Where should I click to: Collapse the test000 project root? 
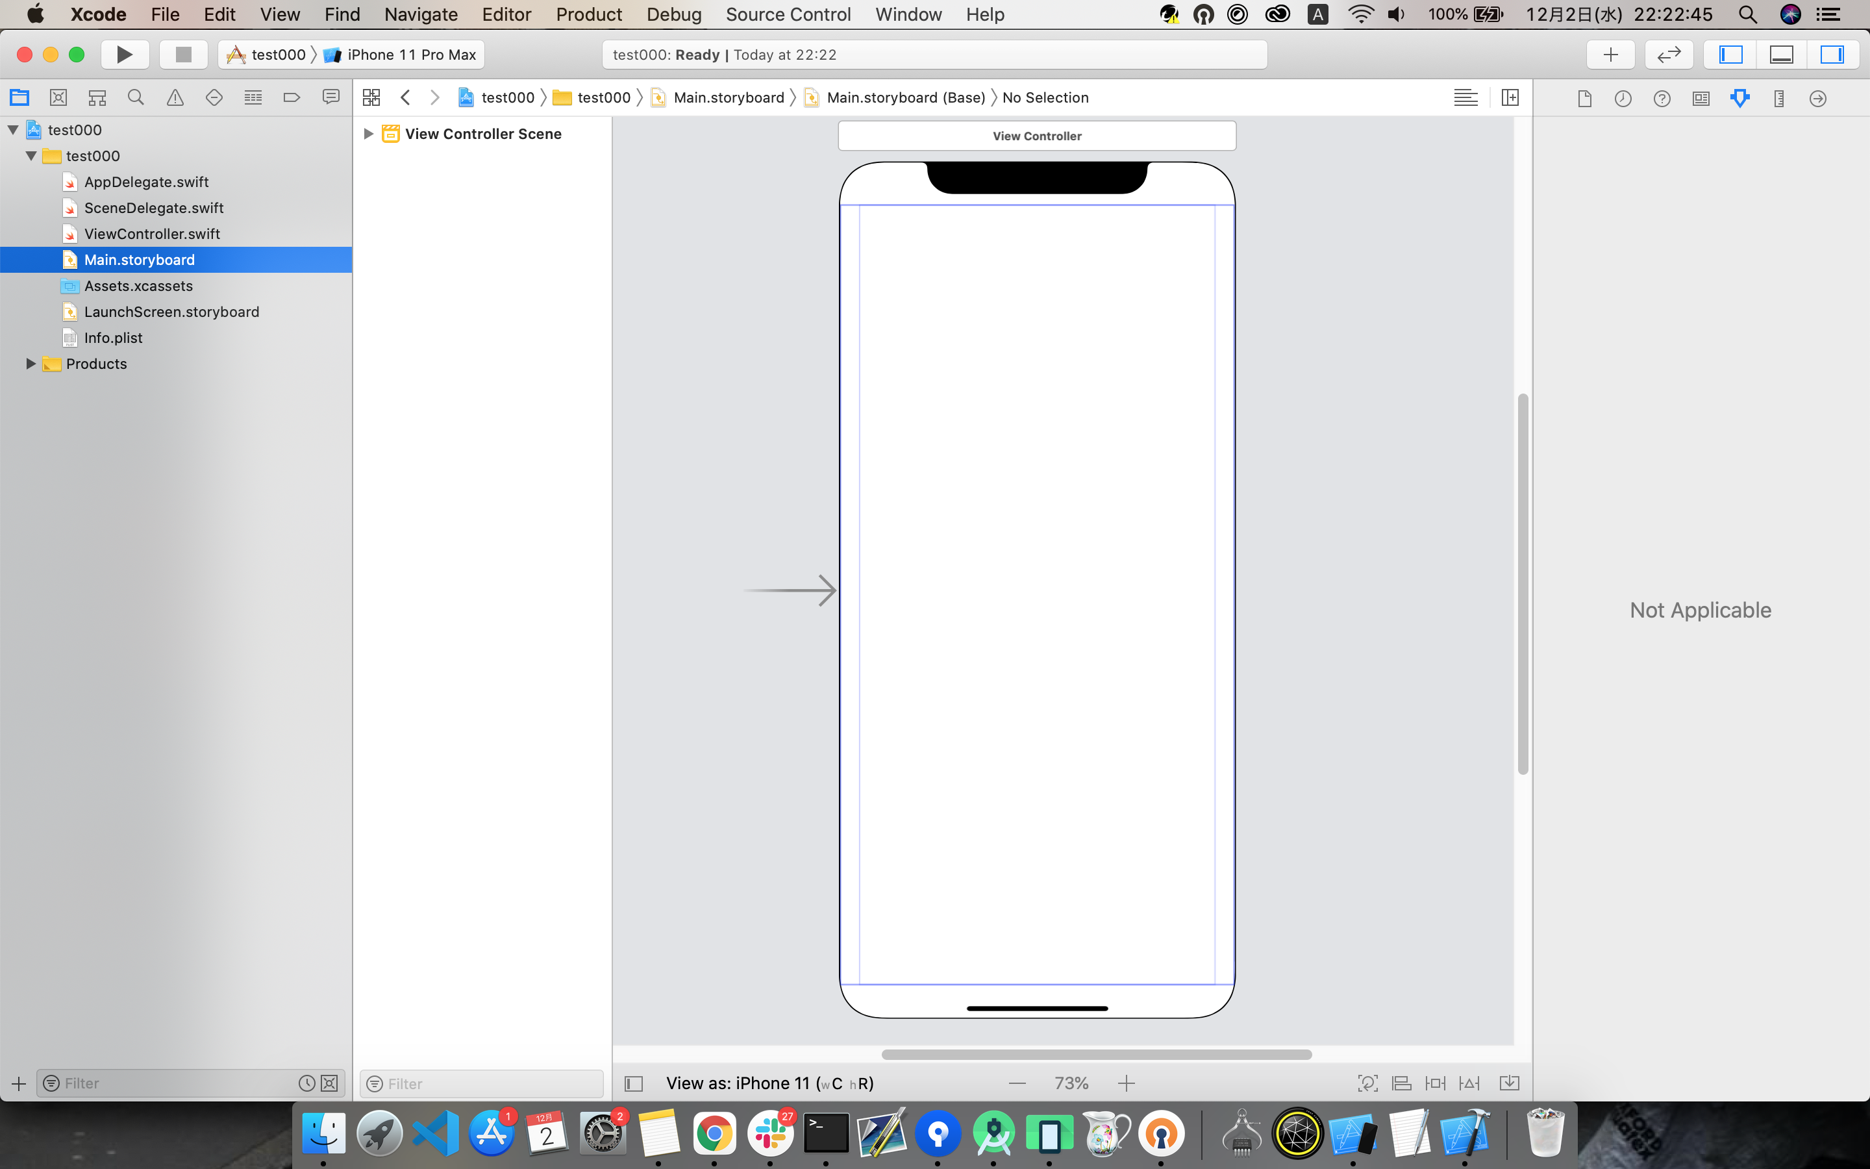pos(13,130)
